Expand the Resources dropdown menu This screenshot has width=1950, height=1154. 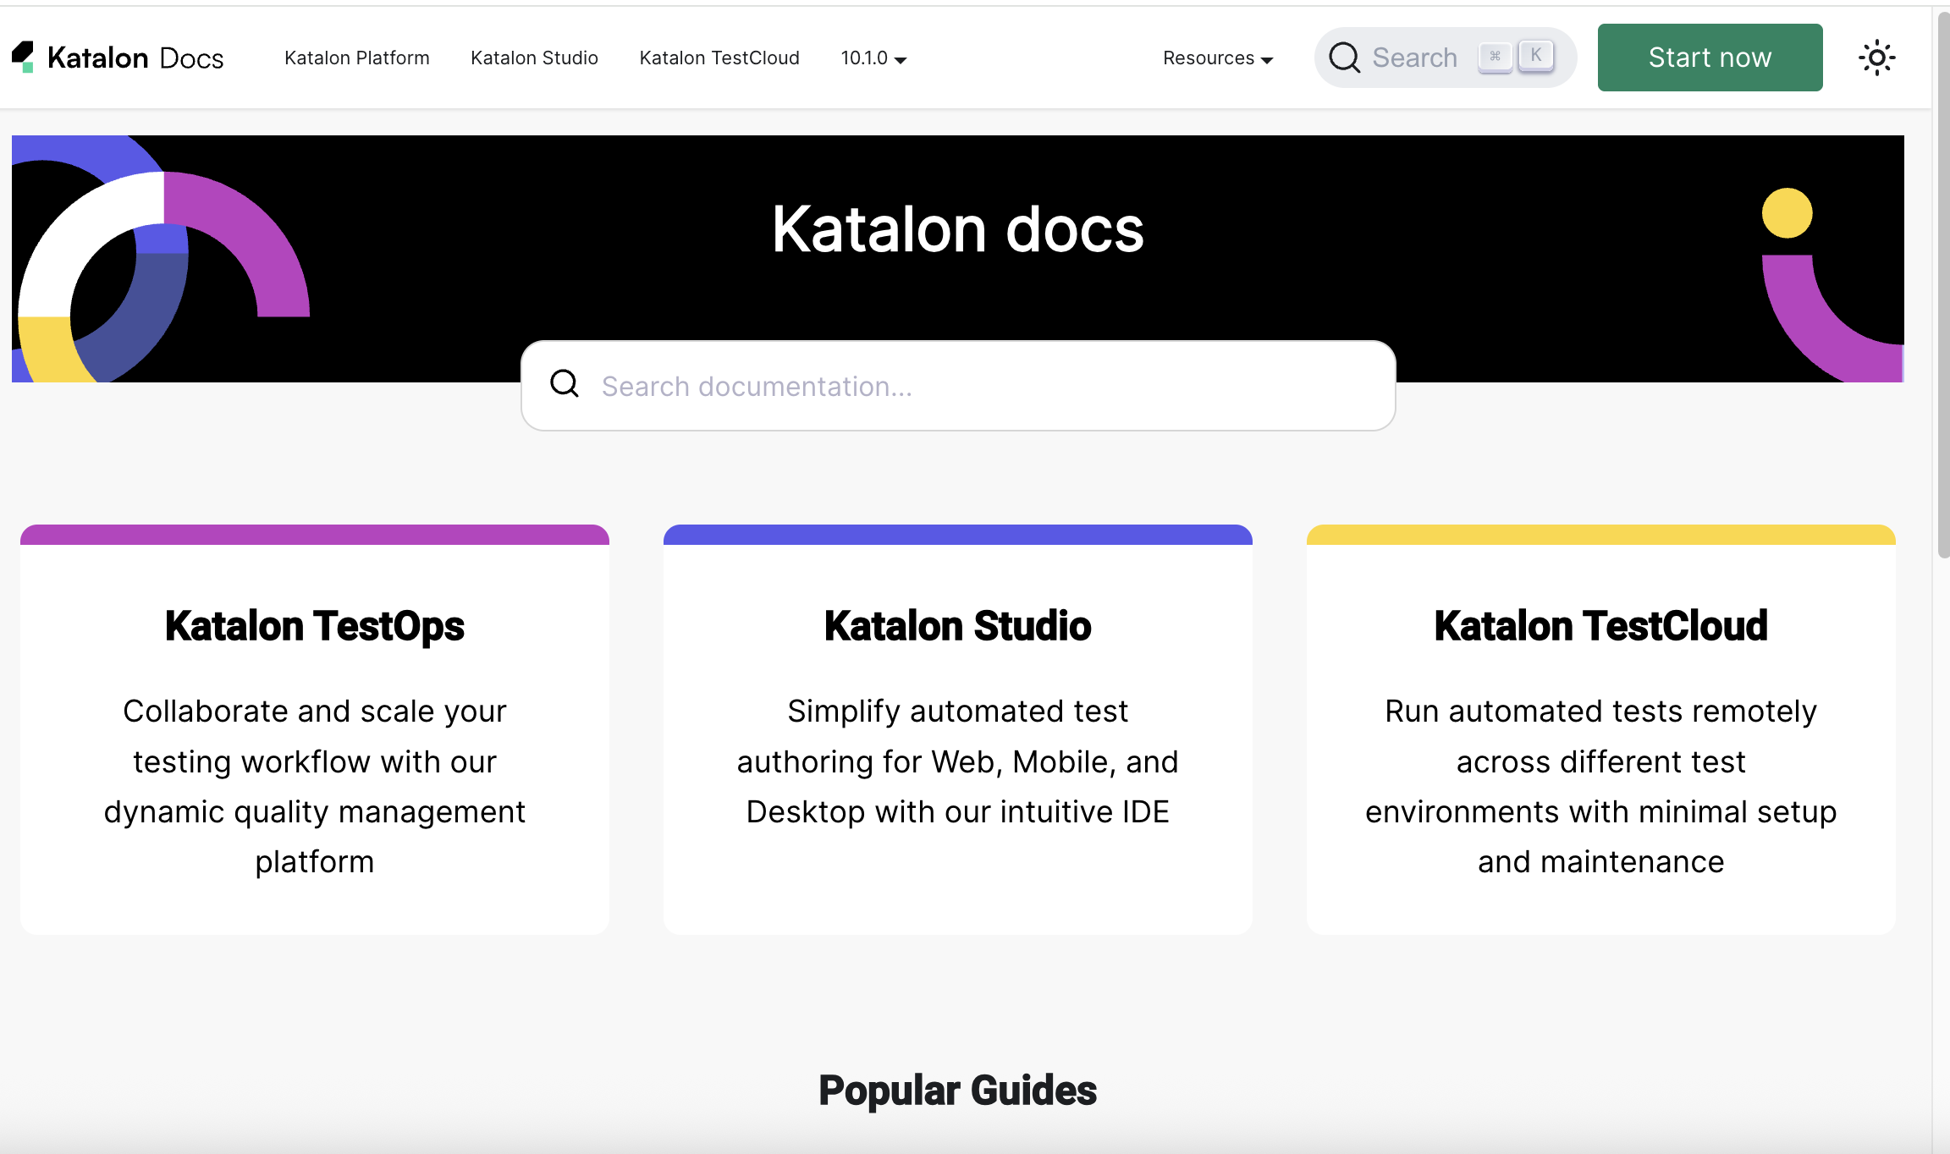pos(1218,58)
